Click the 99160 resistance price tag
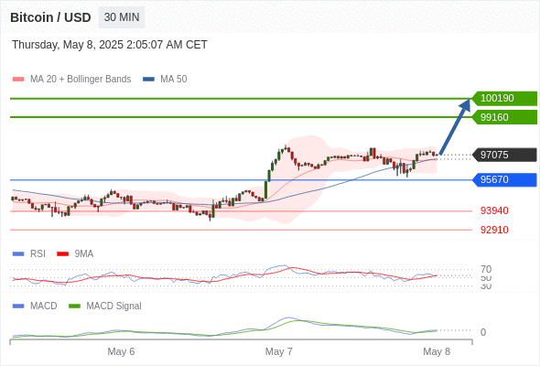The width and height of the screenshot is (540, 366). (504, 117)
